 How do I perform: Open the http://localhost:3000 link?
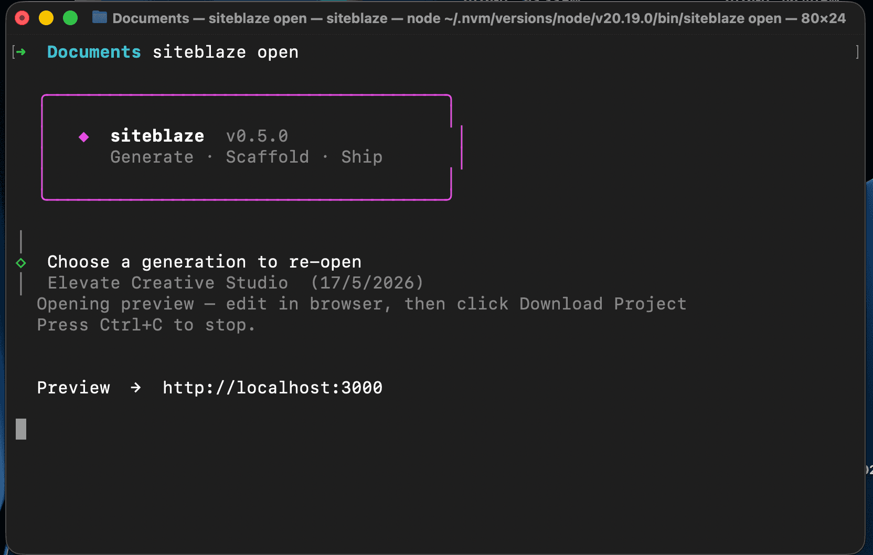pos(273,388)
